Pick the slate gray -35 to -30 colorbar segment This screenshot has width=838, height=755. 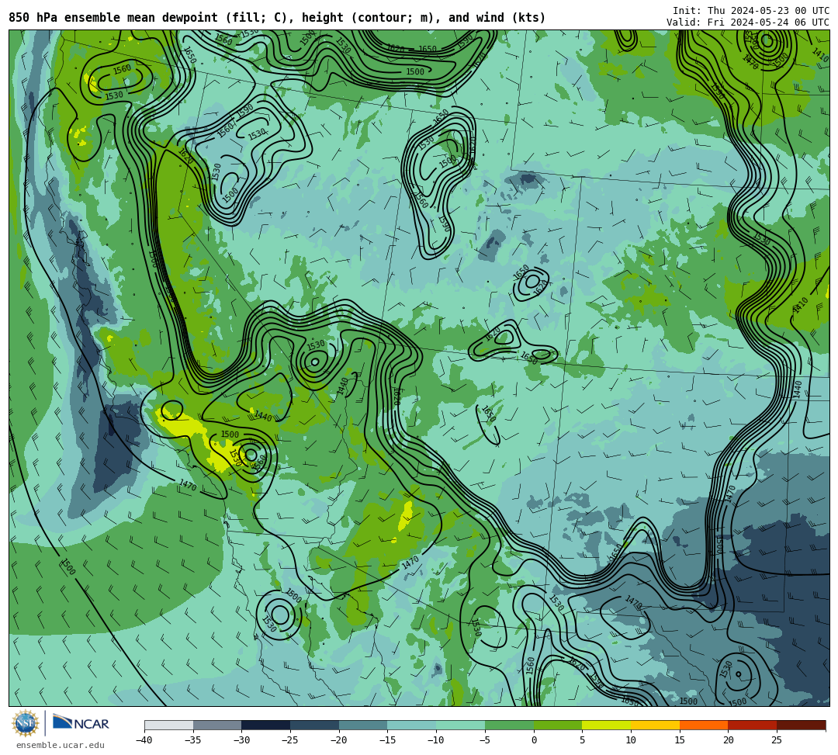coord(217,725)
